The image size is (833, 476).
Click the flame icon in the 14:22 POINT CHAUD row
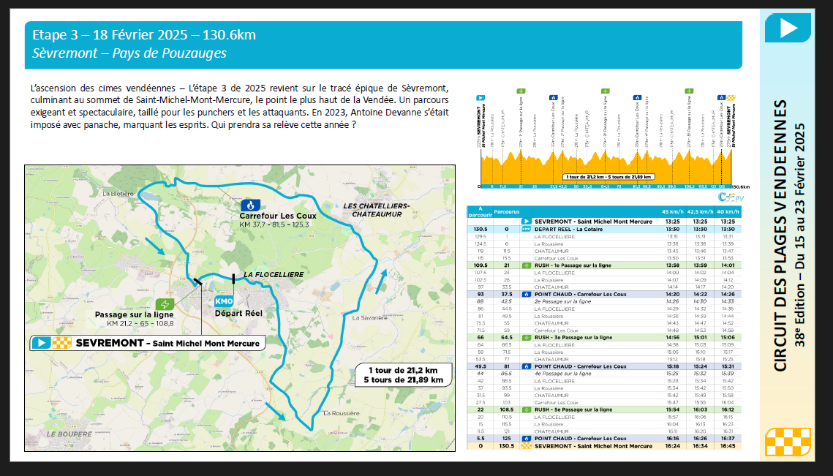526,294
